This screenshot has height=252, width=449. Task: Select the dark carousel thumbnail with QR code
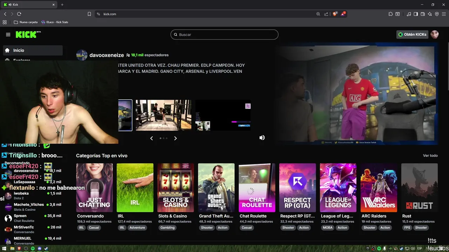point(223,115)
